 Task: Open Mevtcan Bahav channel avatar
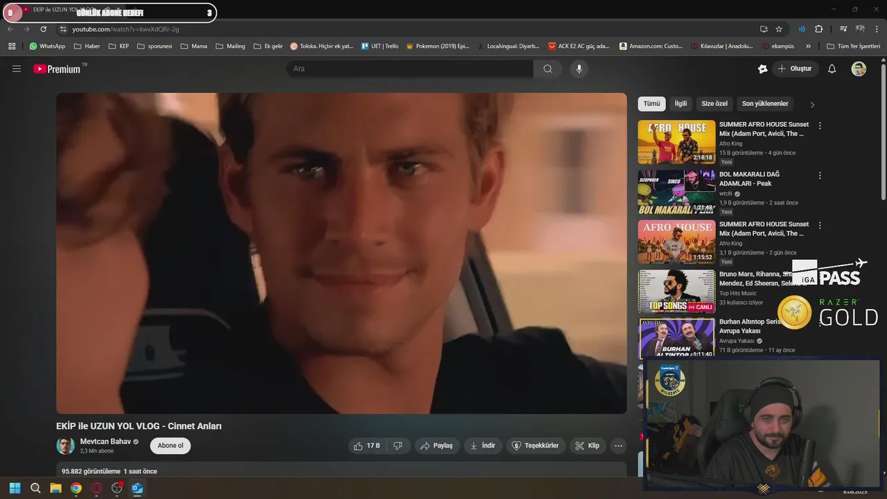point(66,446)
